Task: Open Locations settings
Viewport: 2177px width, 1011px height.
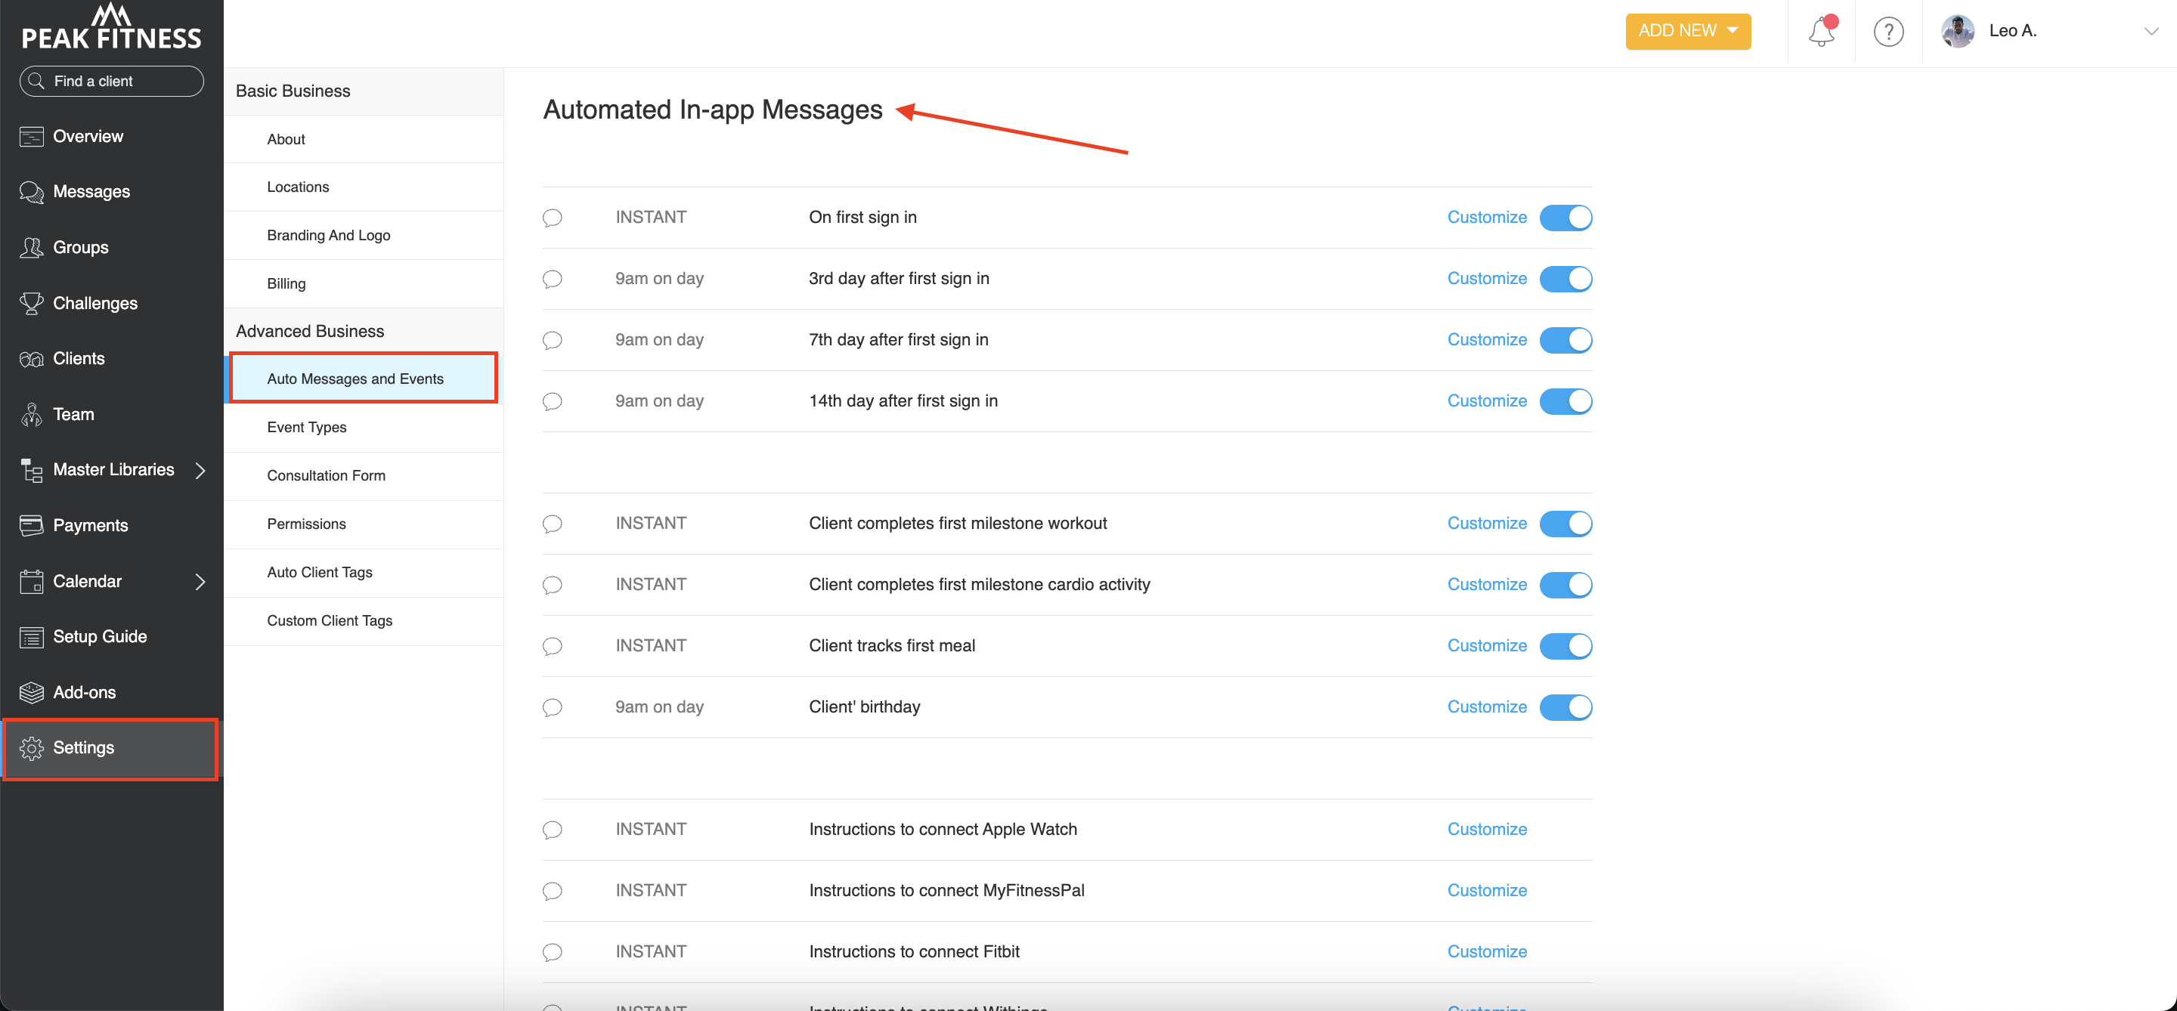Action: pos(364,187)
